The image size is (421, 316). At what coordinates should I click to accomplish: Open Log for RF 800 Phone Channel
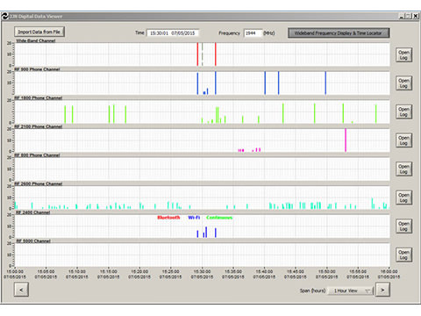tap(403, 169)
